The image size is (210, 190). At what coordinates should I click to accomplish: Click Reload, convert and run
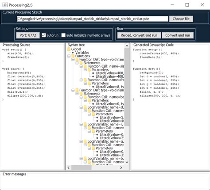(139, 35)
